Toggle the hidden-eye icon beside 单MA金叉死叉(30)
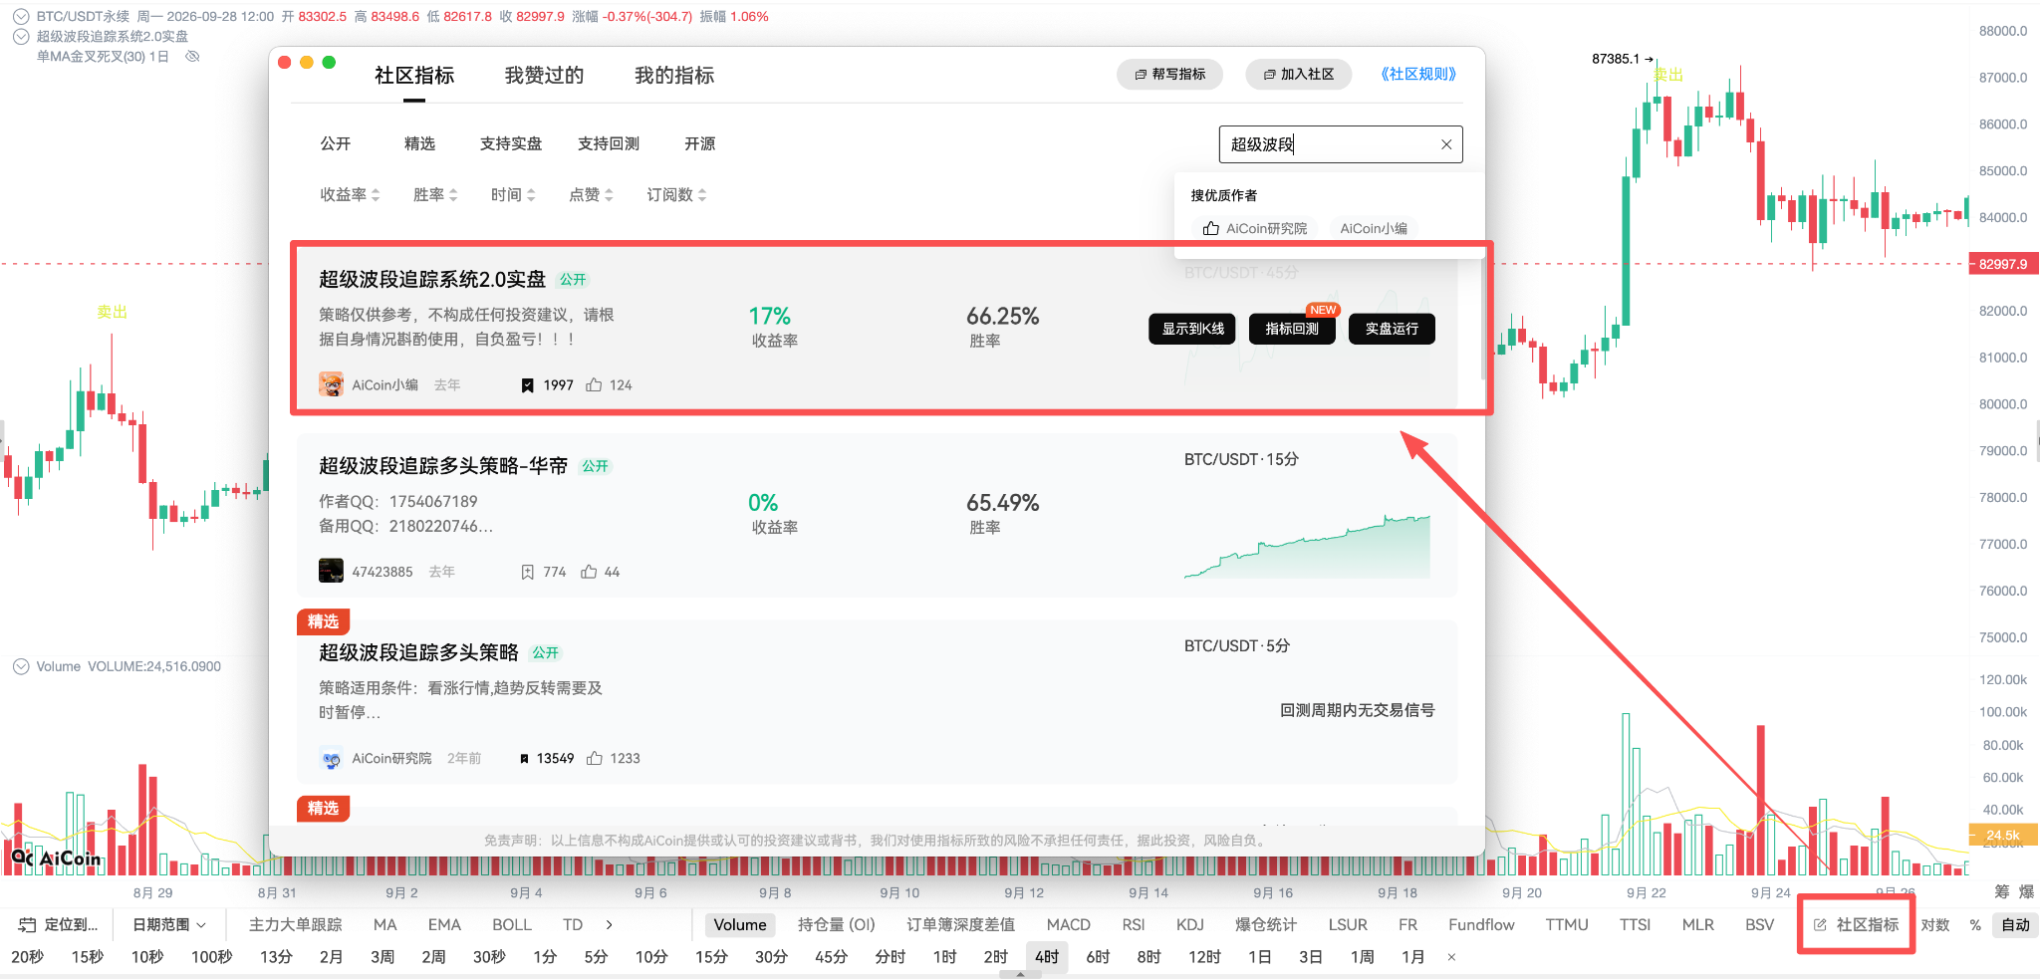This screenshot has height=980, width=2040. (193, 57)
